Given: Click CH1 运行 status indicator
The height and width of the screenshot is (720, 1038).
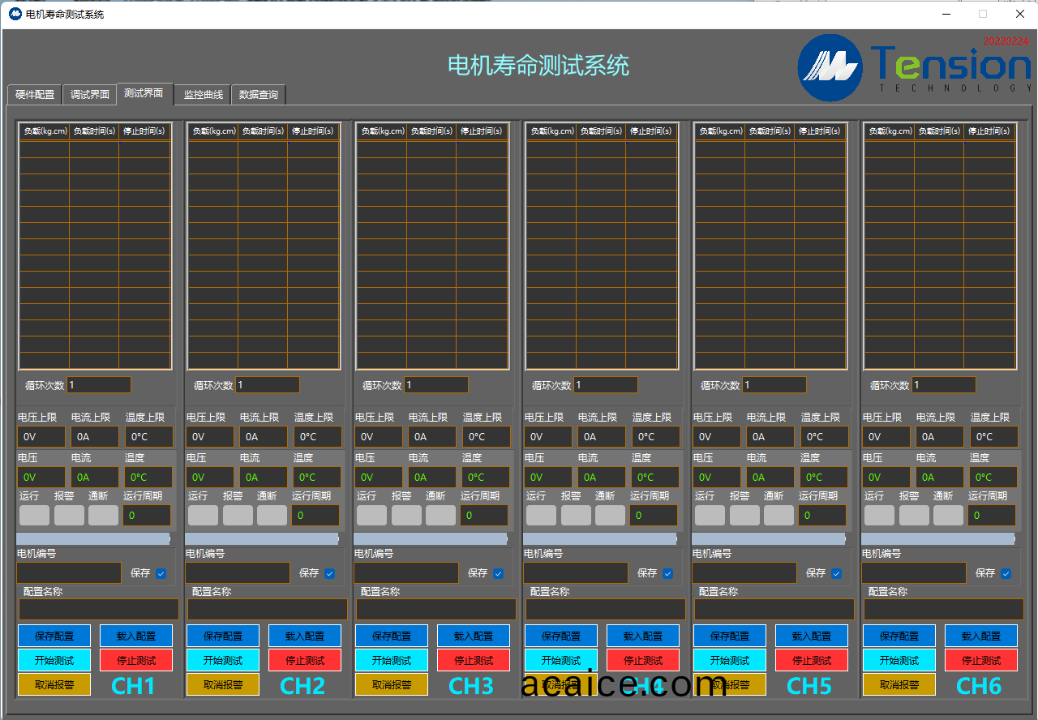Looking at the screenshot, I should point(34,515).
